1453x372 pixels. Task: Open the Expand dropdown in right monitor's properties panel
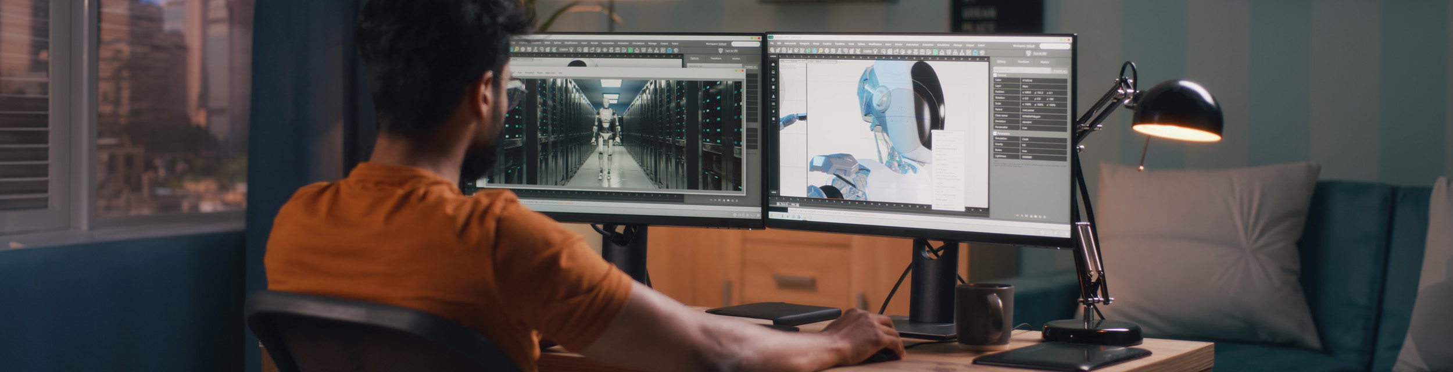pos(1060,71)
